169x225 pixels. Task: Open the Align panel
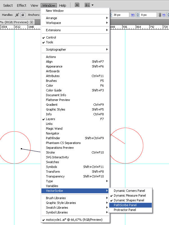click(x=75, y=62)
